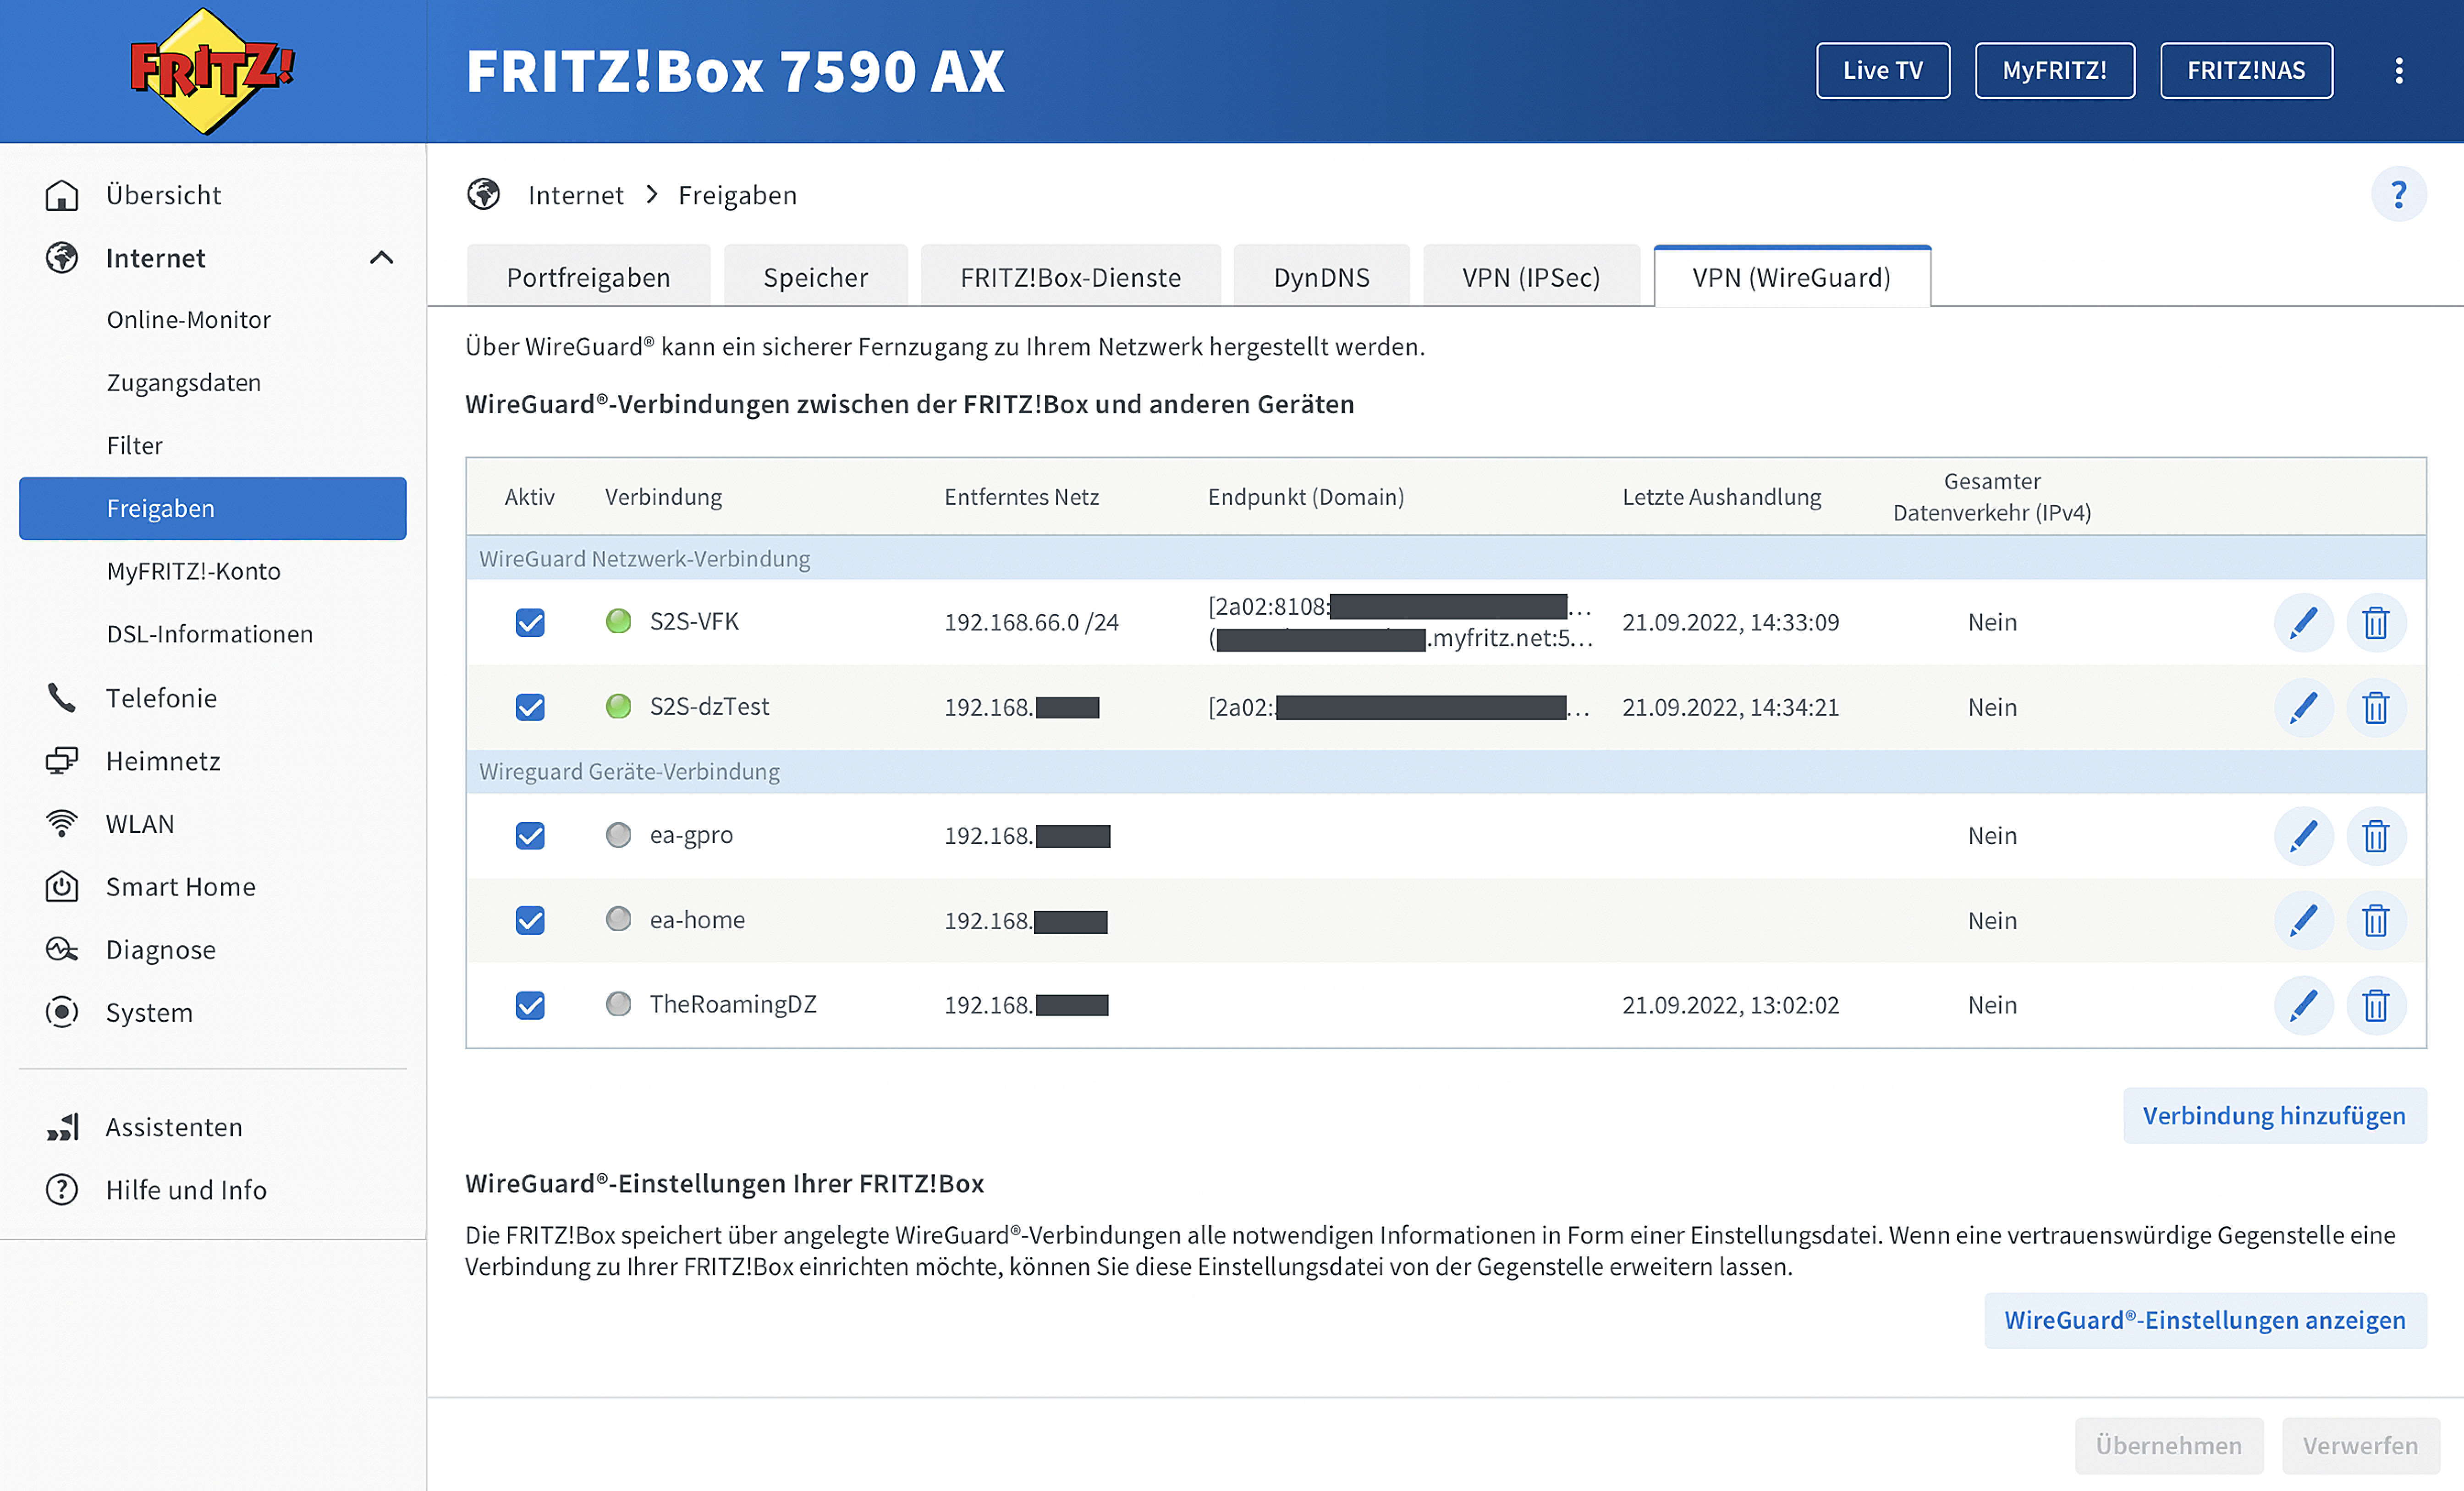
Task: Uncheck the S2S-VFK active checkbox
Action: click(x=530, y=622)
